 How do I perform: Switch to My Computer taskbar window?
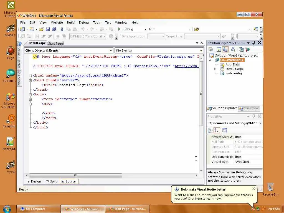pyautogui.click(x=38, y=209)
